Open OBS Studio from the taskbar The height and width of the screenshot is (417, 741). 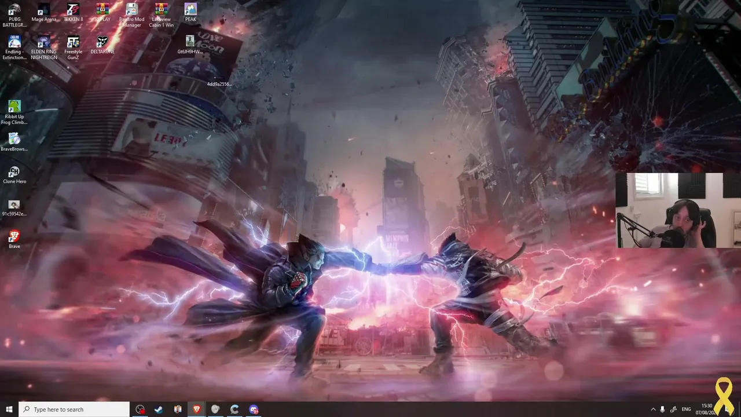pos(140,409)
